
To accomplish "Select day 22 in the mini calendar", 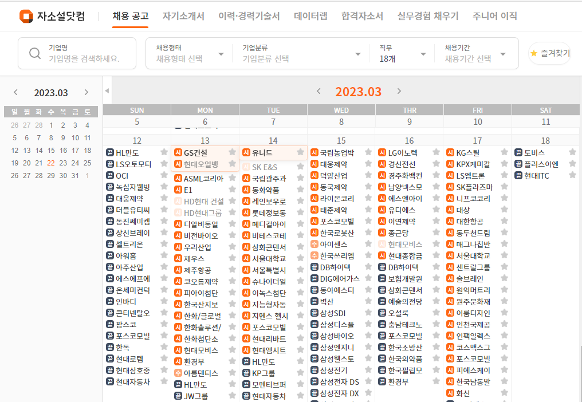I will 51,163.
